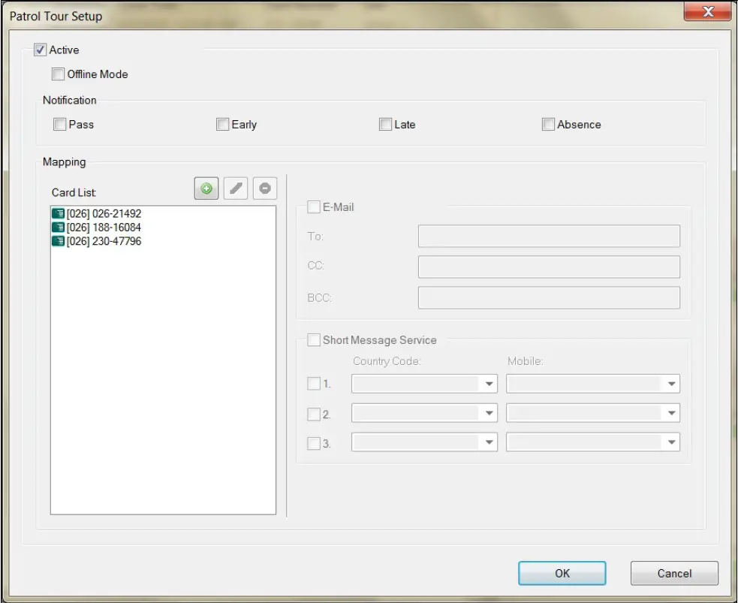
Task: Click the remove card minus icon
Action: pos(265,188)
